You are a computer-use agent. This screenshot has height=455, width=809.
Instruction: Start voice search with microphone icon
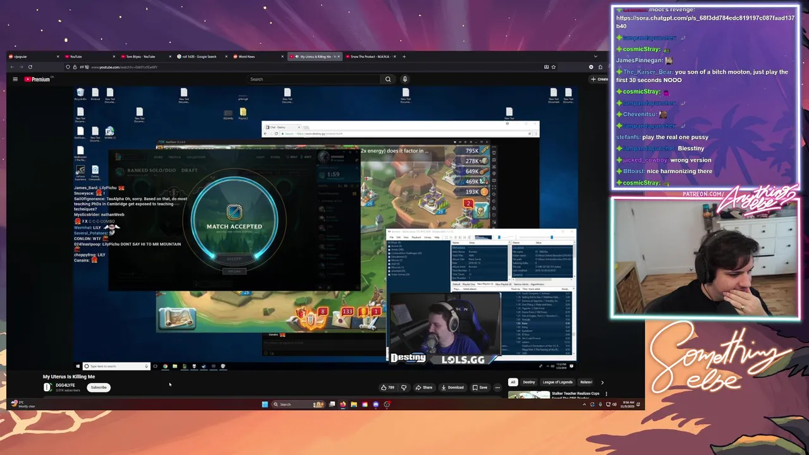click(x=404, y=79)
